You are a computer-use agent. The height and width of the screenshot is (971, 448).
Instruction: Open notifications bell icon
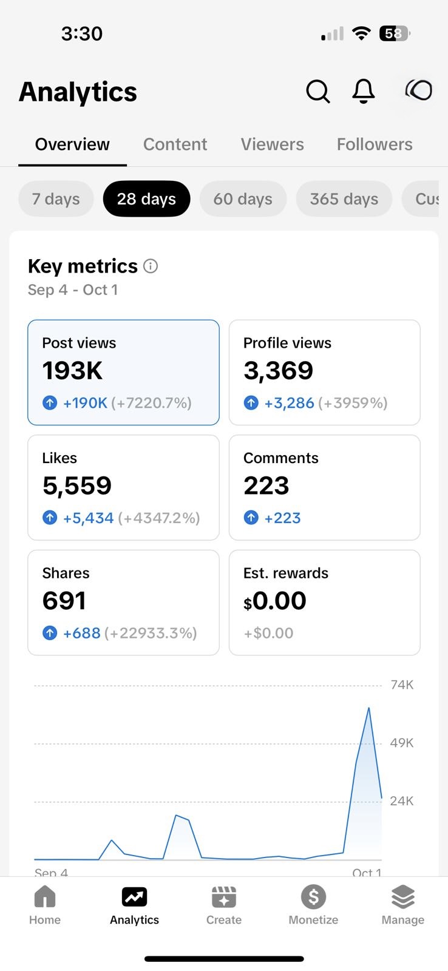tap(364, 92)
